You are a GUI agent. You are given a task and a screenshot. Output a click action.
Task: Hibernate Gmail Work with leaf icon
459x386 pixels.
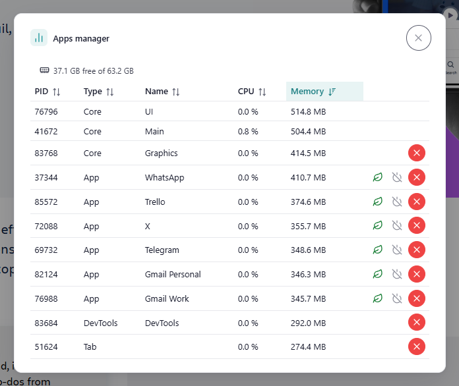point(378,298)
